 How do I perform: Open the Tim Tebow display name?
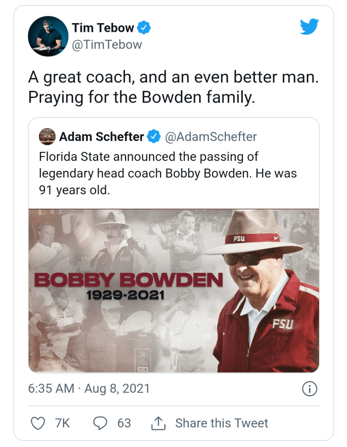[x=103, y=28]
